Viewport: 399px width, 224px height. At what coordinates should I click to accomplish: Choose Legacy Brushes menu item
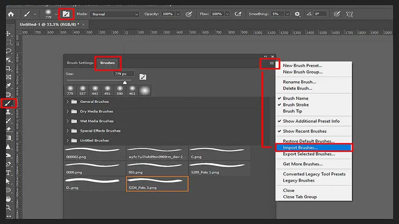click(299, 180)
